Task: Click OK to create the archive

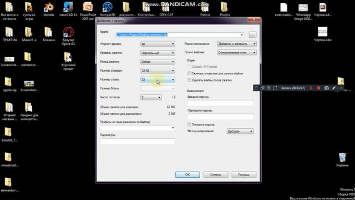Action: [x=187, y=174]
